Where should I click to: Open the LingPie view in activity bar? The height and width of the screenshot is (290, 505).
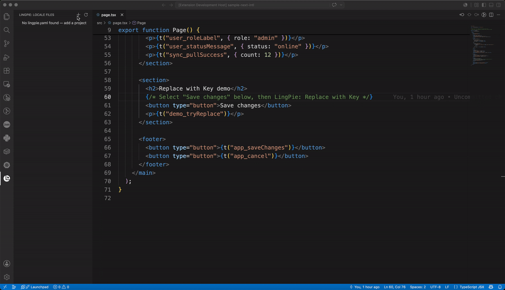coord(6,178)
